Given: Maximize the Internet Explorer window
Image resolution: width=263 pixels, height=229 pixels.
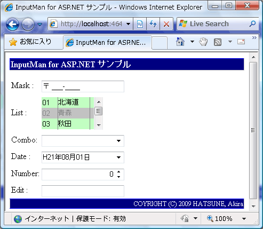Looking at the screenshot, I should pos(229,6).
